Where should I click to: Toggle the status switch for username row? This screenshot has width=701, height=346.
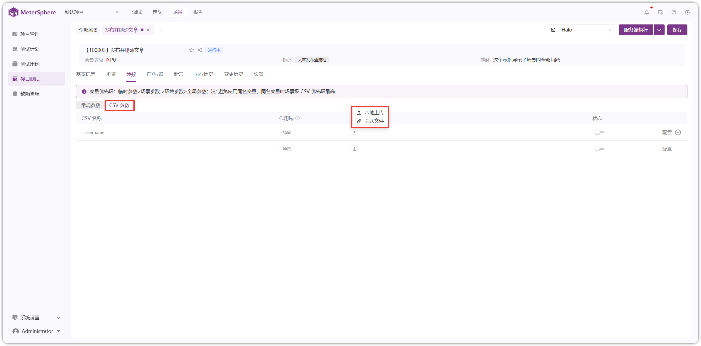click(x=599, y=133)
